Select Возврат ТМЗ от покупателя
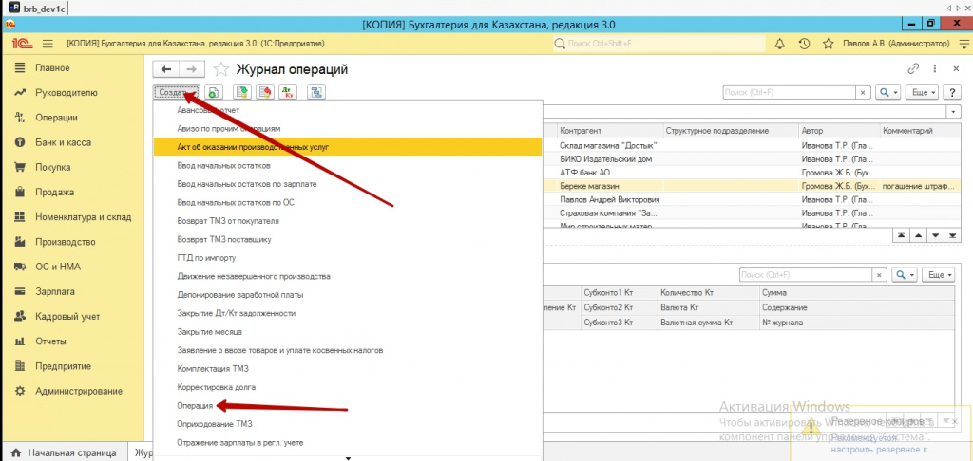The height and width of the screenshot is (461, 973). [348, 221]
